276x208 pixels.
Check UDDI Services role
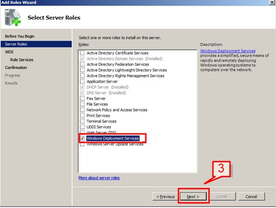pyautogui.click(x=82, y=127)
